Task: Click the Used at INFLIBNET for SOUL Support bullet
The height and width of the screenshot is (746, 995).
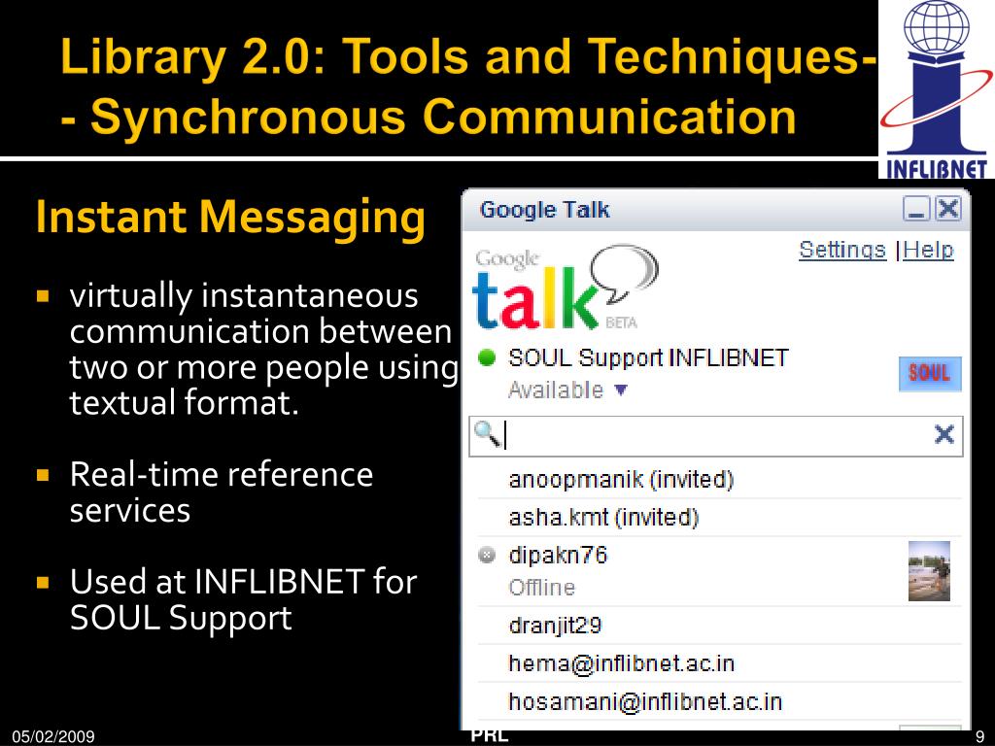Action: [x=243, y=599]
